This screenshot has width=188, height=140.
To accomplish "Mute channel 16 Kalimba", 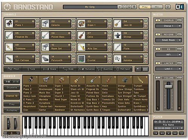I will (146, 61).
